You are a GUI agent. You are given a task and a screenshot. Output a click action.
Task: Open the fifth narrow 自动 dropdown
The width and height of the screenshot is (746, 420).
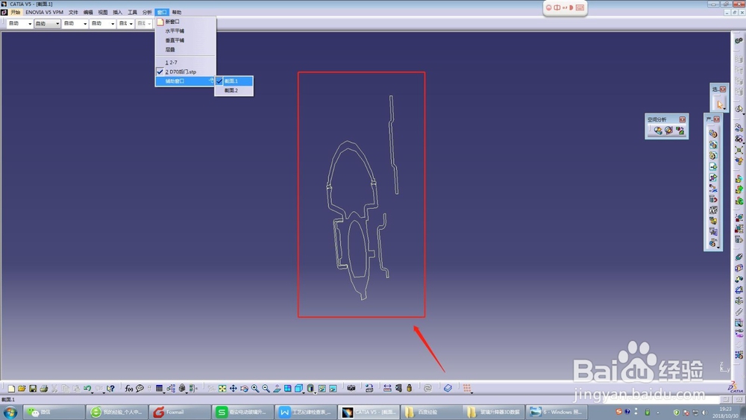click(125, 23)
